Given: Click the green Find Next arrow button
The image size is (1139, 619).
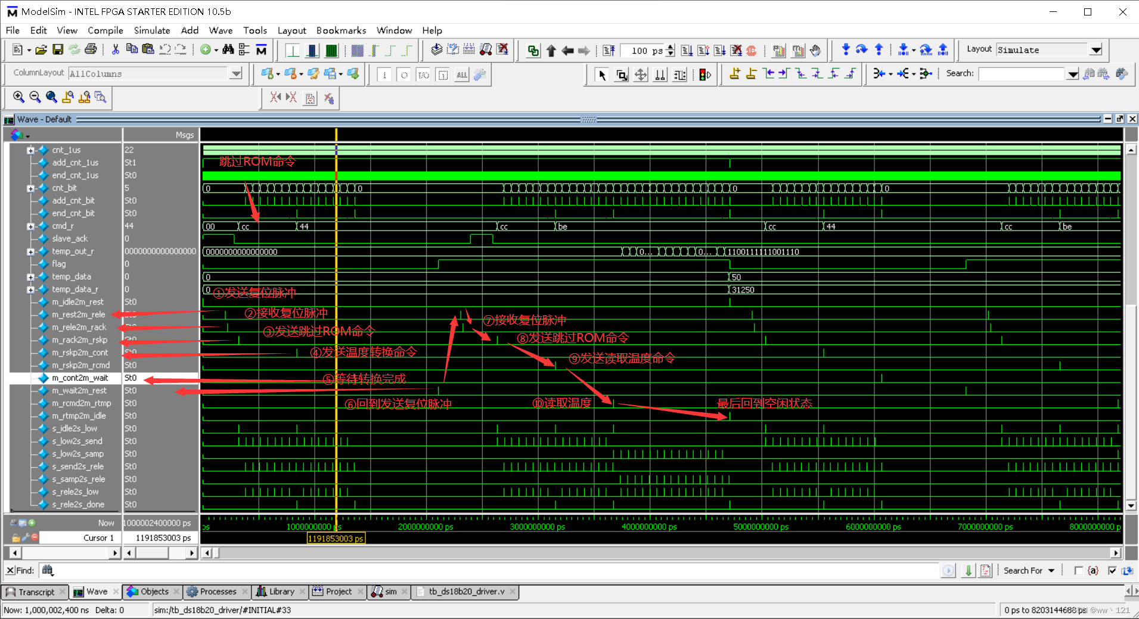Looking at the screenshot, I should (x=967, y=570).
